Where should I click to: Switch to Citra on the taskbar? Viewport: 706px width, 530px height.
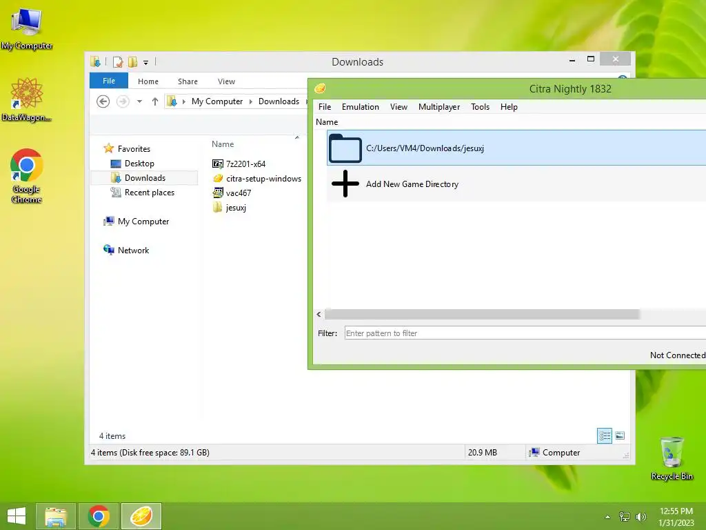coord(141,516)
